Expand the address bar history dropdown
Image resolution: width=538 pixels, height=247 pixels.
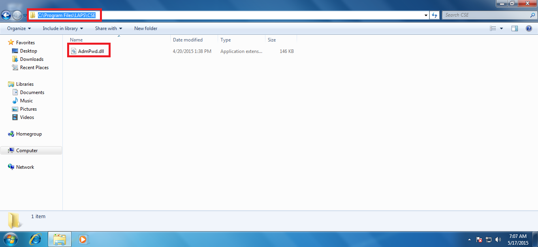[426, 15]
